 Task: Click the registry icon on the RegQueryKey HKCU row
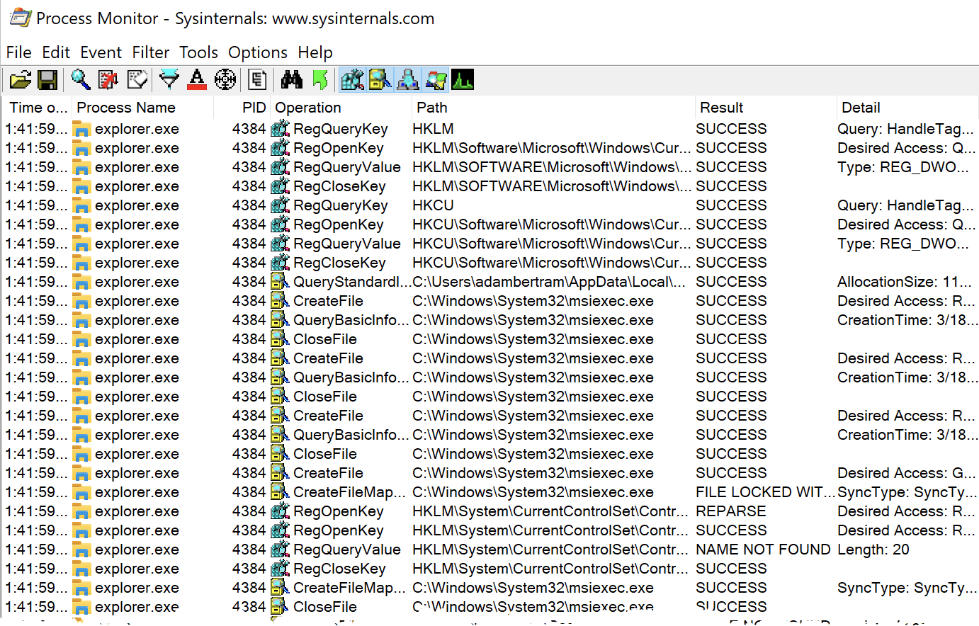(281, 205)
